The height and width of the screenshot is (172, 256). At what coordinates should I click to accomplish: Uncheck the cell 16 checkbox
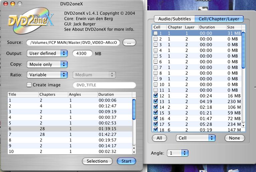(156, 118)
